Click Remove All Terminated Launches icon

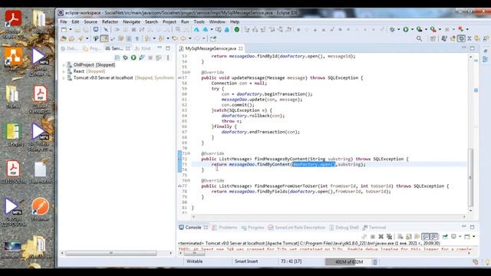pyautogui.click(x=389, y=237)
